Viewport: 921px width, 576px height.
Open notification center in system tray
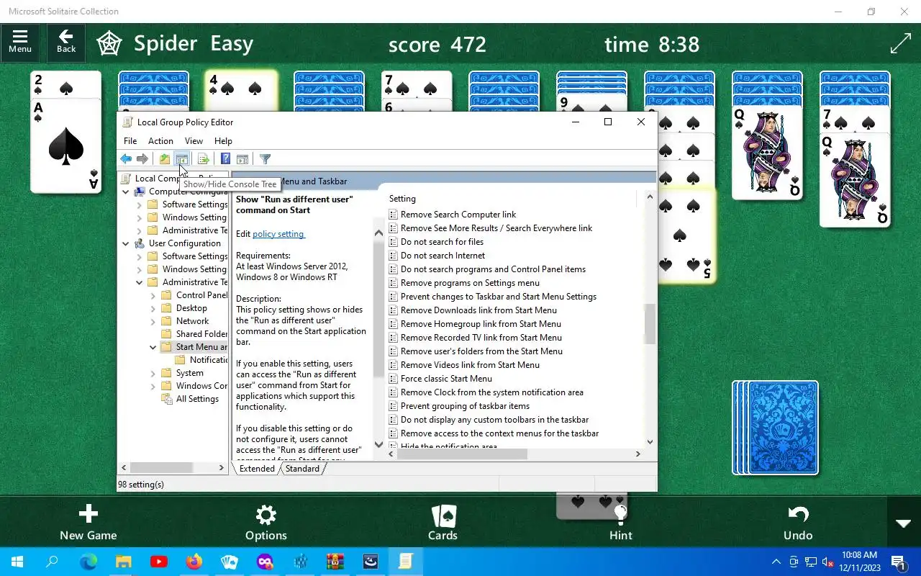click(899, 562)
